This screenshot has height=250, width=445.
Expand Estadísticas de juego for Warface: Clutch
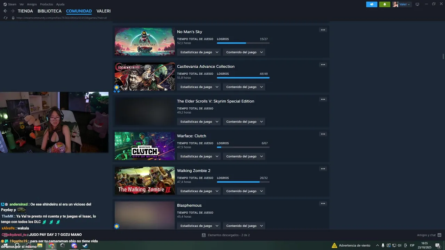(x=199, y=156)
